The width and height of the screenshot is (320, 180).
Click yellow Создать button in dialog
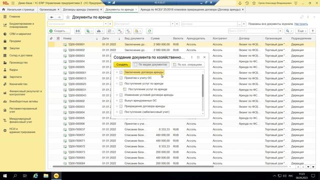[x=122, y=64]
